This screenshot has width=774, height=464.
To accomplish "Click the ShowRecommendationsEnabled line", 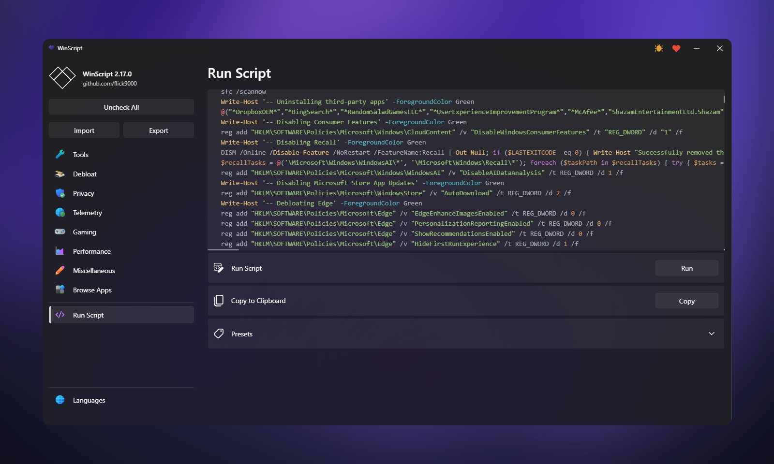I will pos(407,233).
